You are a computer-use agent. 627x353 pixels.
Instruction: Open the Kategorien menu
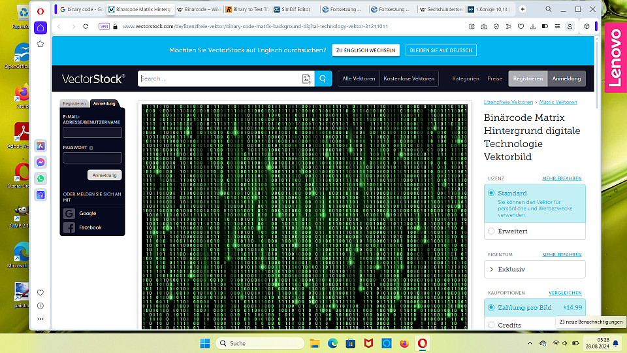[x=466, y=78]
